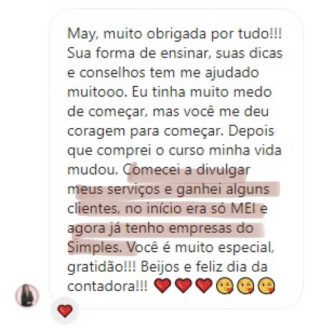Click the third red heart emoji
320x336 pixels.
pyautogui.click(x=204, y=285)
